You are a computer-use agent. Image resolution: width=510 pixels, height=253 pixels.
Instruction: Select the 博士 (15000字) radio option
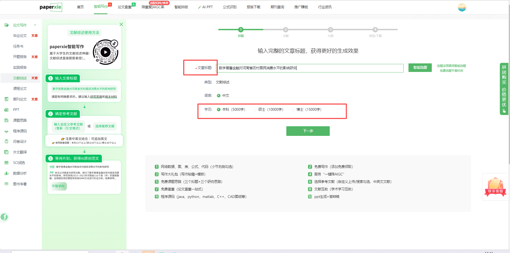tap(293, 109)
